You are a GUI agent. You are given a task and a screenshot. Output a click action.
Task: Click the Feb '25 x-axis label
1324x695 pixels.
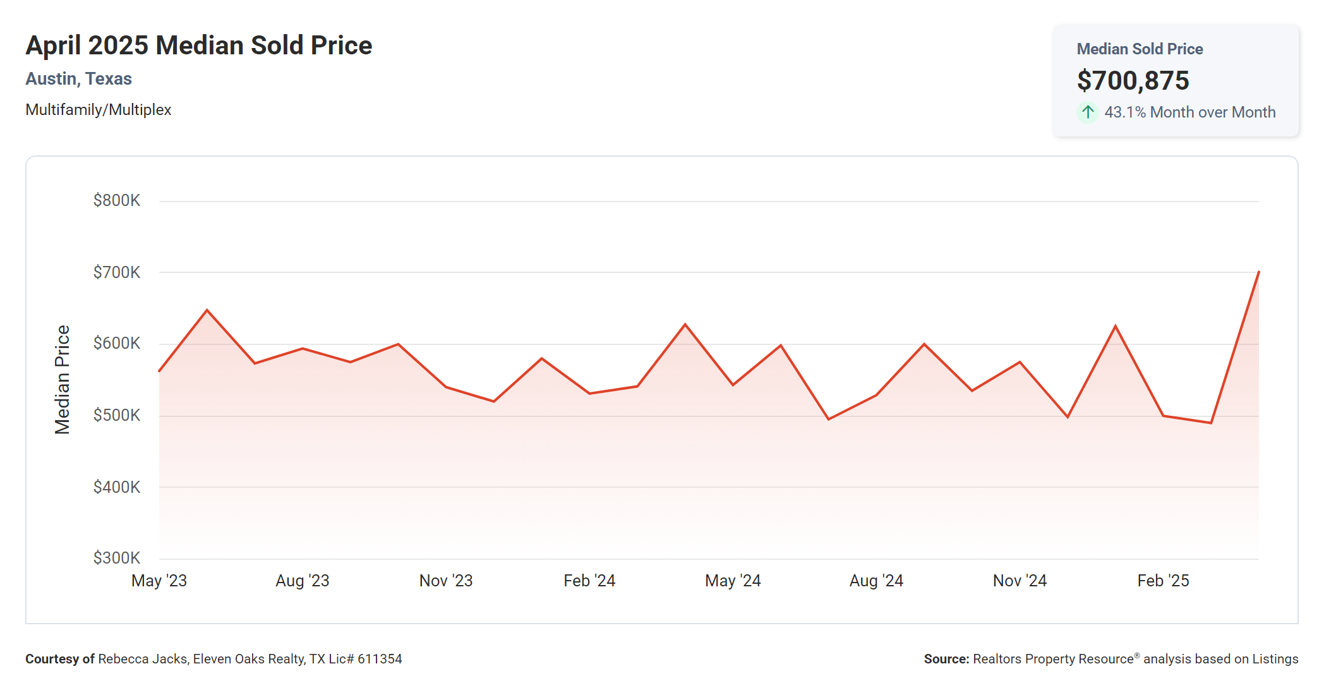click(1163, 581)
